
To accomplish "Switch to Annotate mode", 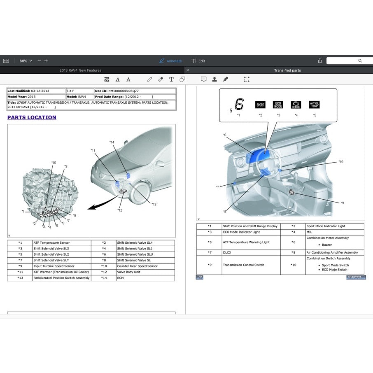I will point(170,61).
